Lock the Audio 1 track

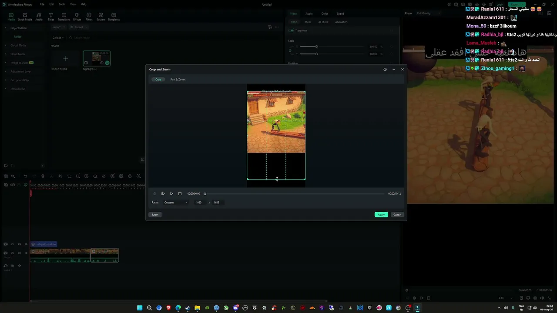point(13,266)
